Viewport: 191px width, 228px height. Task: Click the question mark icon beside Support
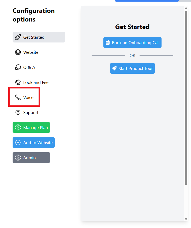pyautogui.click(x=18, y=112)
